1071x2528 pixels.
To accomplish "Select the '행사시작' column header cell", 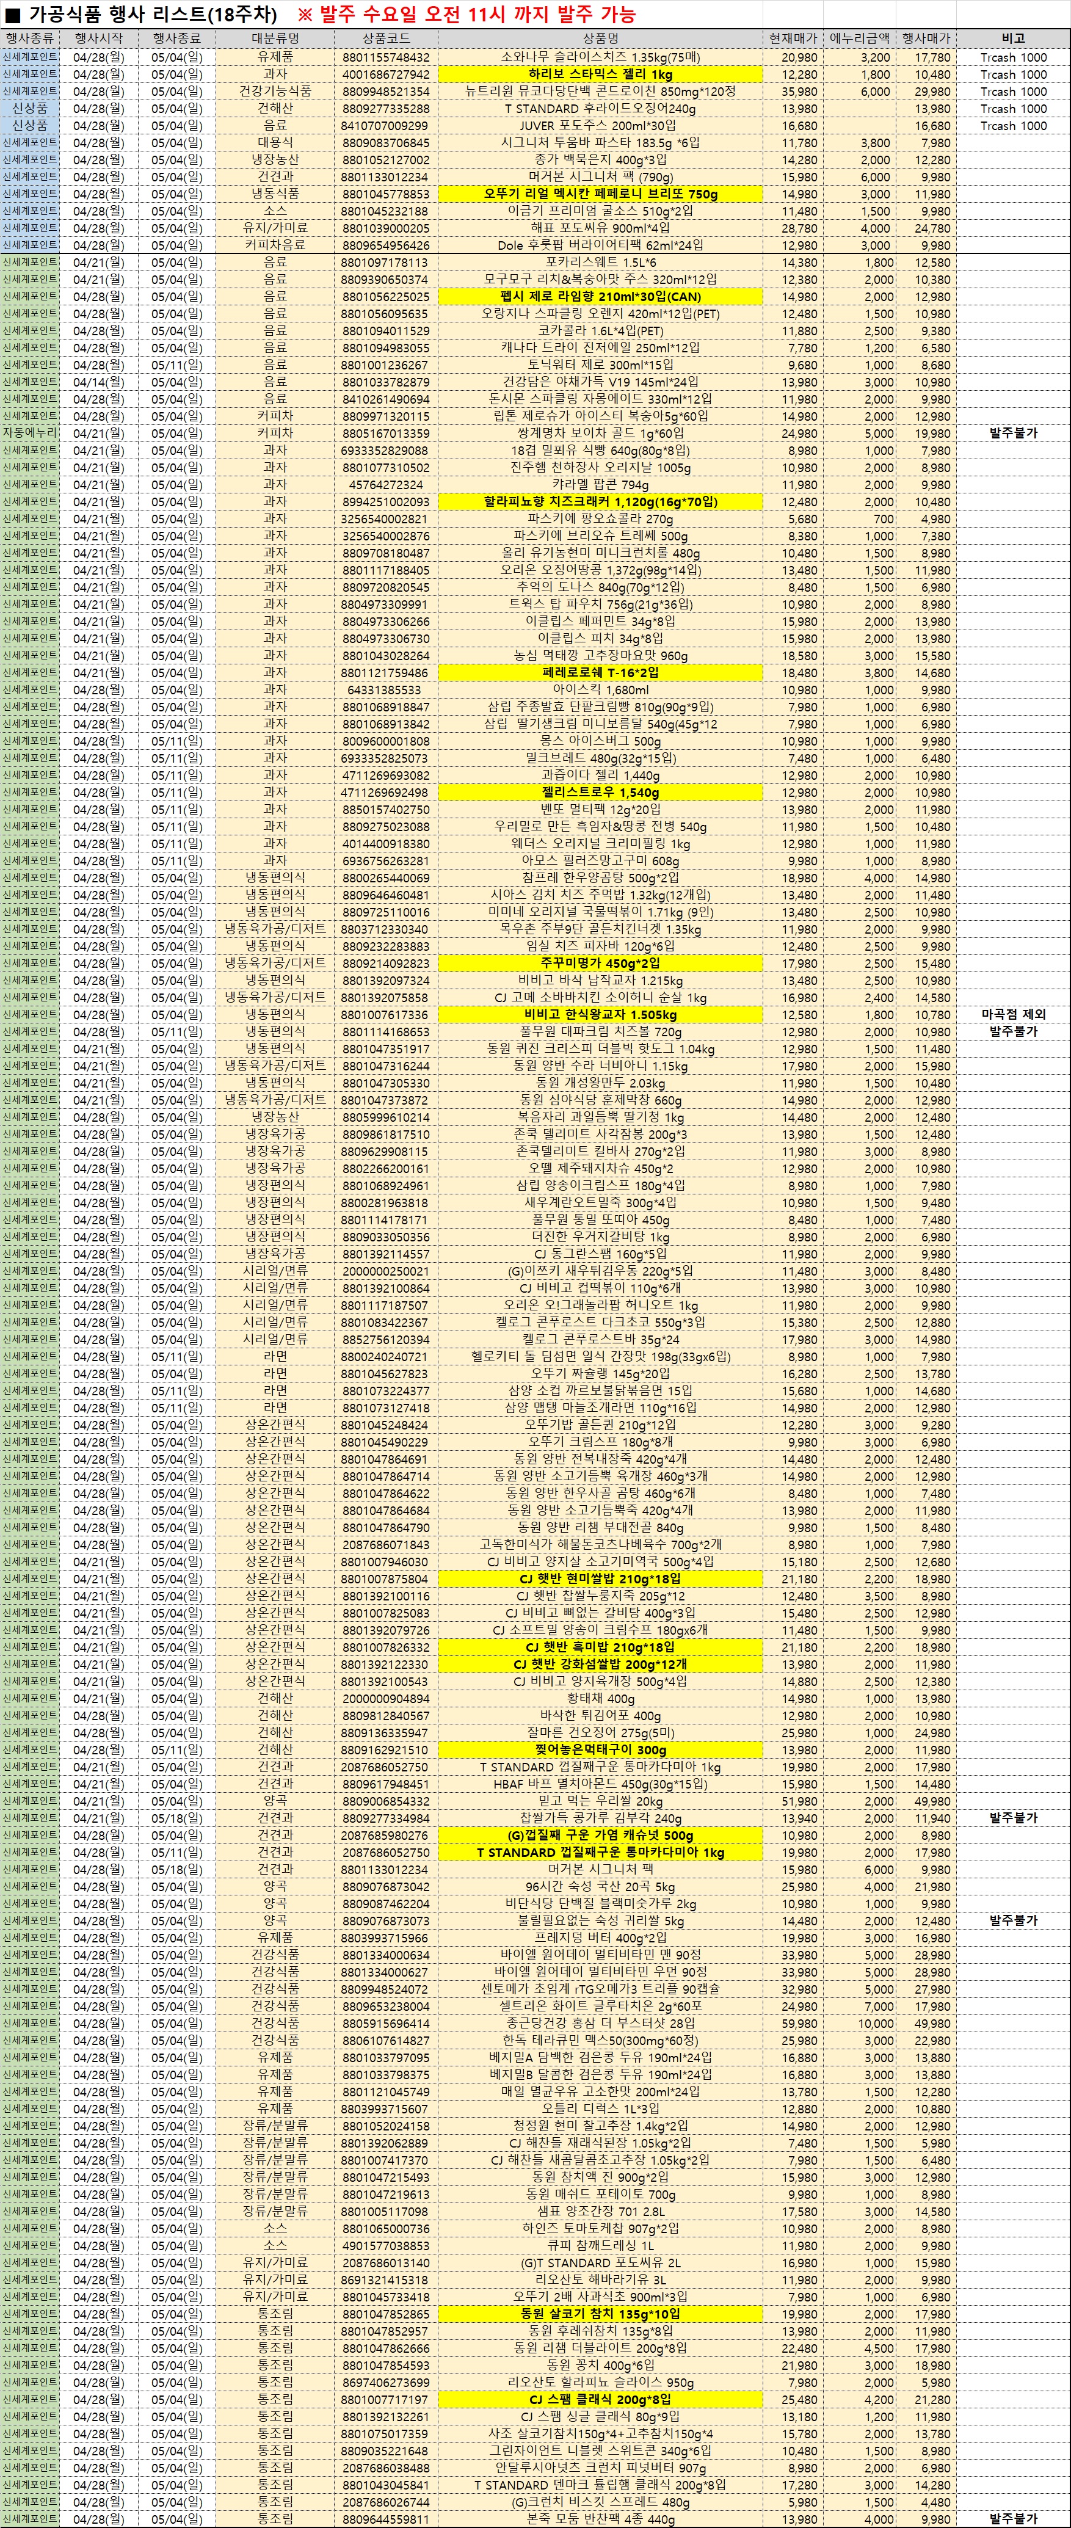I will (98, 38).
